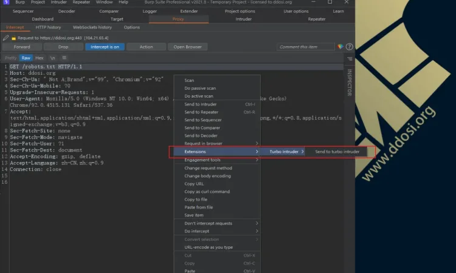Expand the INSPECTOR side panel
Viewport: 456px width, 273px height.
(x=350, y=83)
